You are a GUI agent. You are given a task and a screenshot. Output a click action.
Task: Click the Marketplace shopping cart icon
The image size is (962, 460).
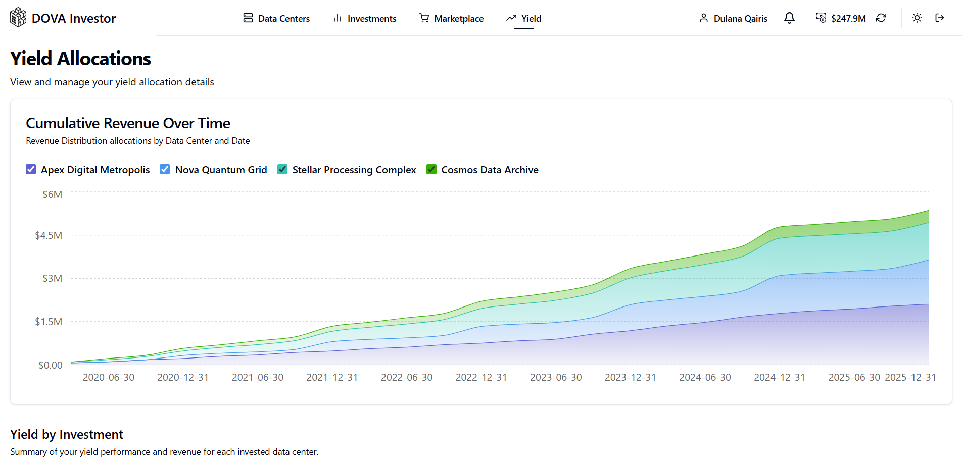423,18
